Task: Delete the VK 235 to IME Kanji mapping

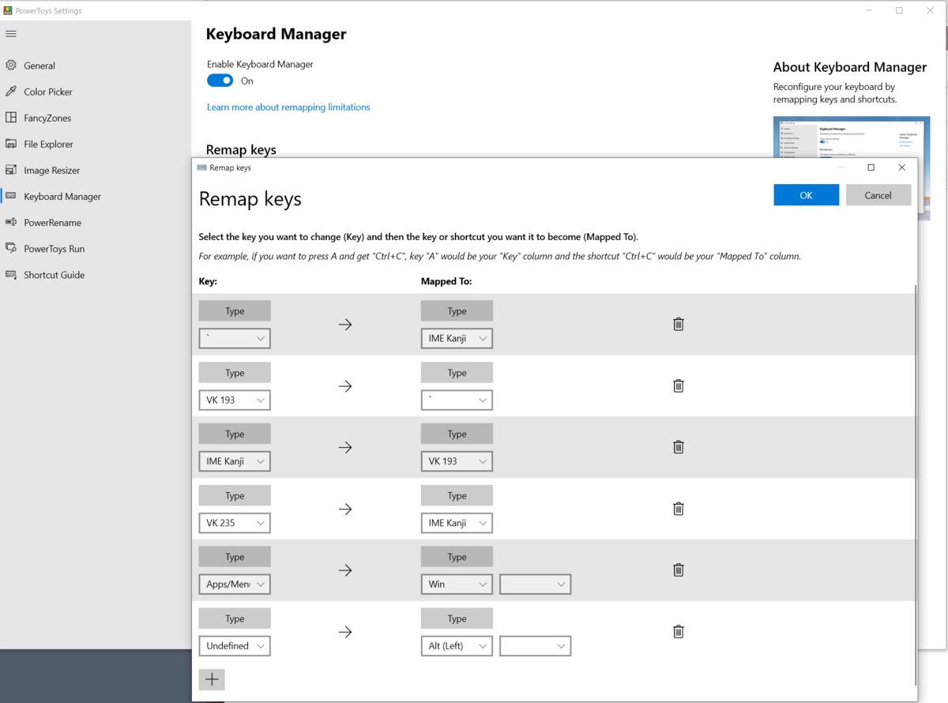Action: tap(678, 509)
